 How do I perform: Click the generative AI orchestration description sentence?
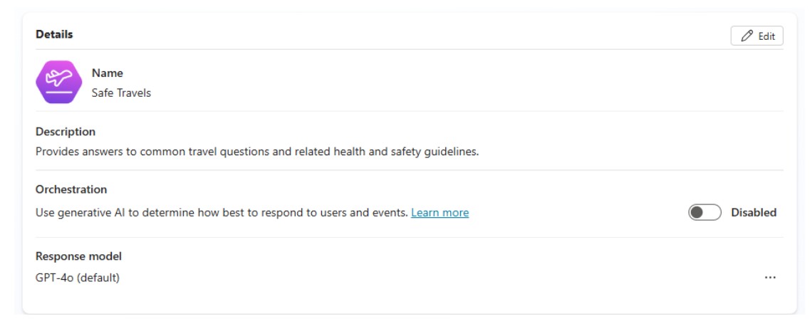(221, 212)
